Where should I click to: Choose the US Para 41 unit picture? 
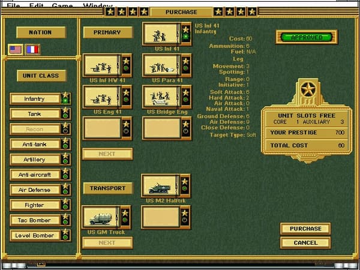point(161,65)
